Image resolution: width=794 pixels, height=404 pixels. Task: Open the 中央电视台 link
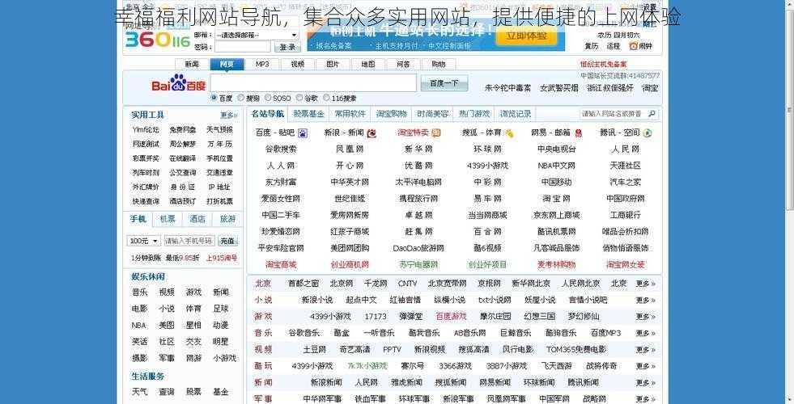pos(557,149)
